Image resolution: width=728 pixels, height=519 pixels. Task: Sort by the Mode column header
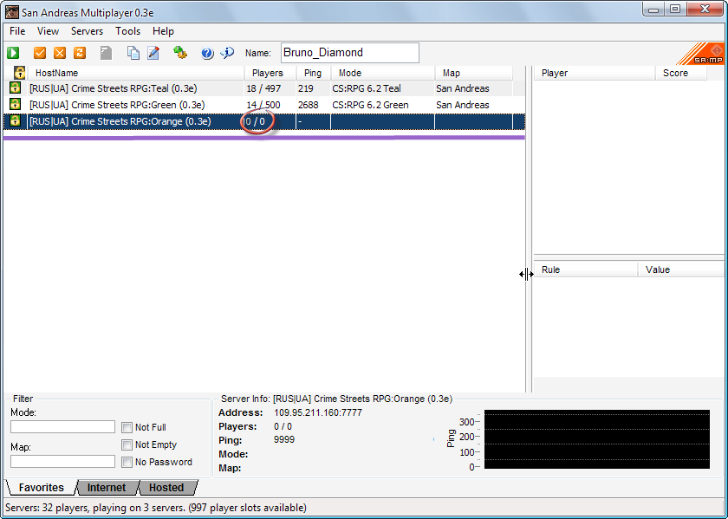pyautogui.click(x=383, y=73)
